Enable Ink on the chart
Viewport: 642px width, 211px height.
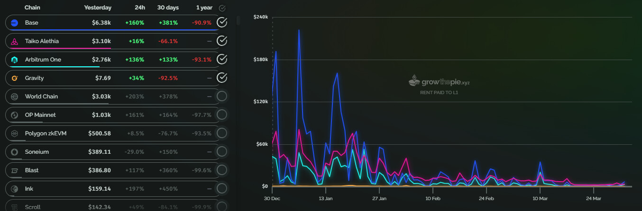click(222, 189)
